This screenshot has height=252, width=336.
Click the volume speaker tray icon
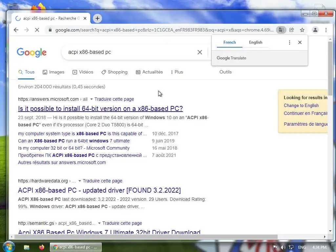[x=283, y=247]
